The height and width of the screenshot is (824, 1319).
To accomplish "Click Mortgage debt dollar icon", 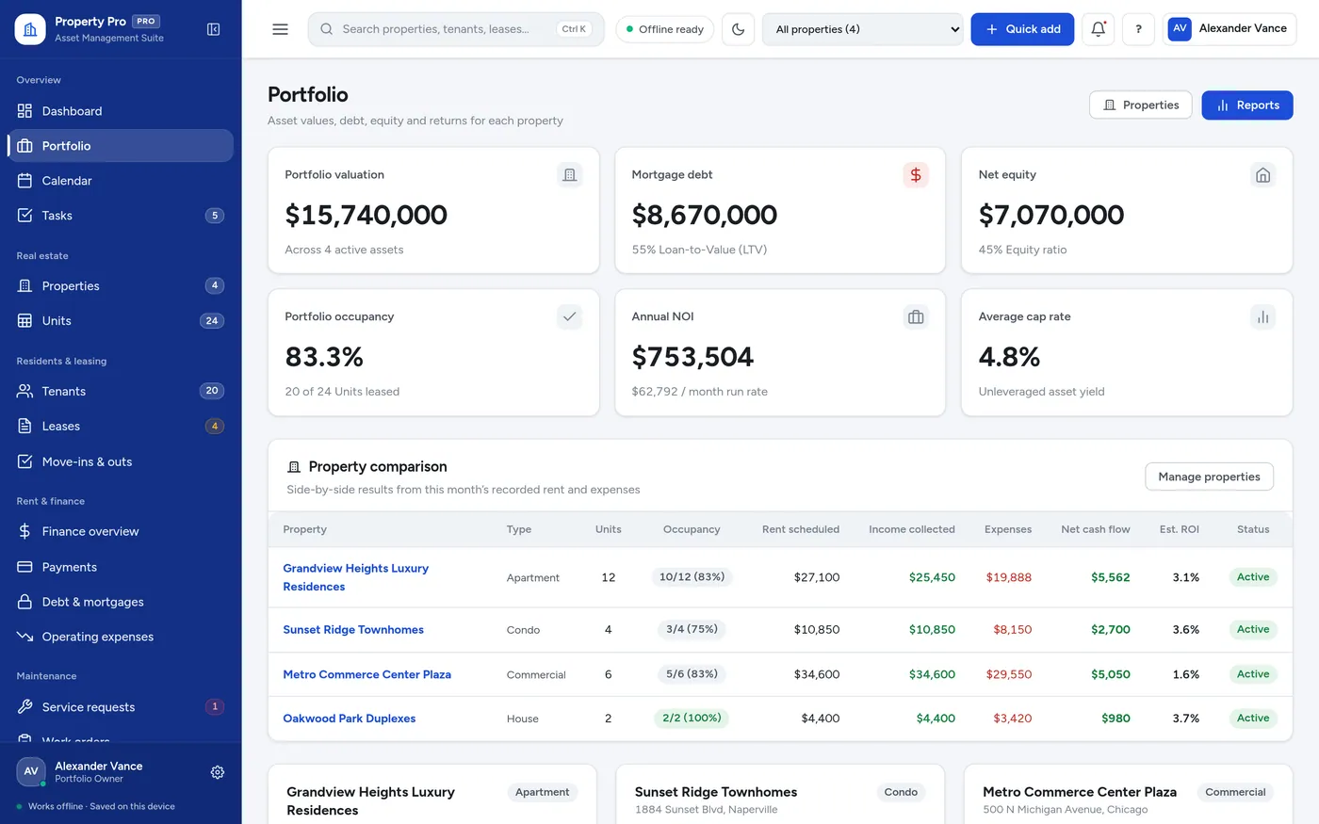I will (916, 175).
